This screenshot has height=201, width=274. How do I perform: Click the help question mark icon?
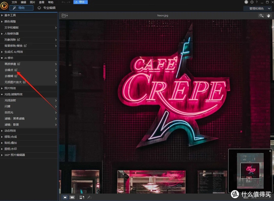[x=257, y=2]
